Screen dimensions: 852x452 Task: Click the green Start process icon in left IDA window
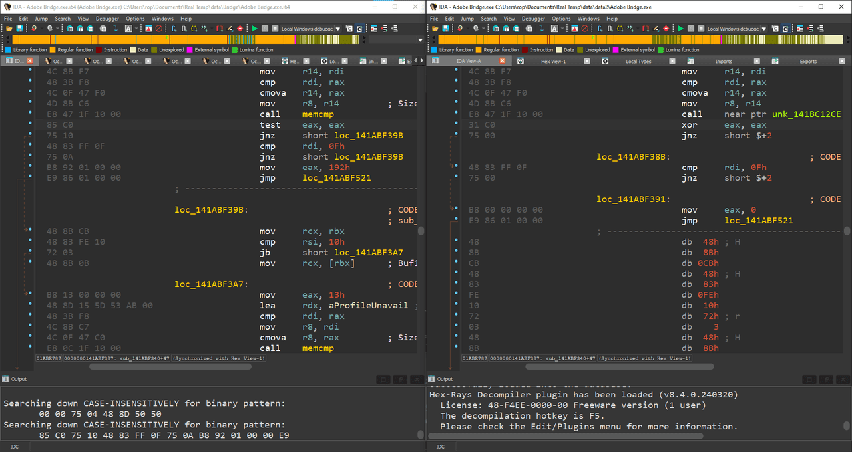pyautogui.click(x=254, y=29)
